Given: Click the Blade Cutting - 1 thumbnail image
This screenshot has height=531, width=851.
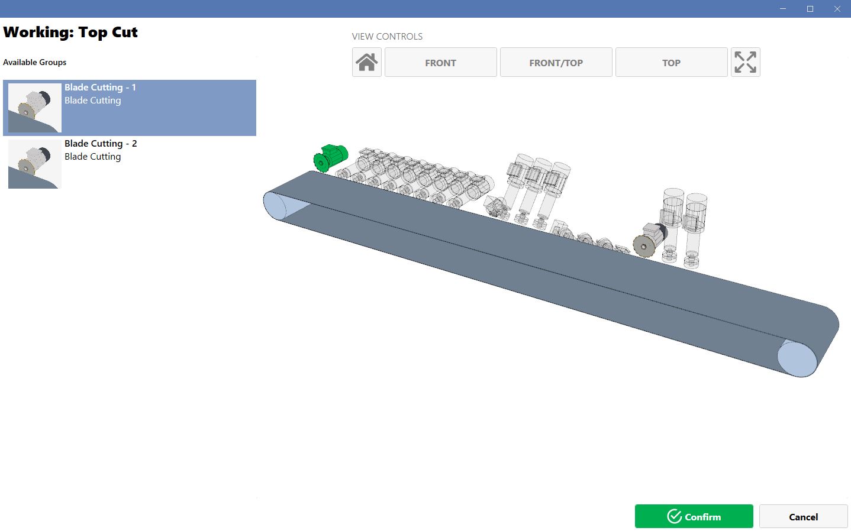Looking at the screenshot, I should coord(35,108).
